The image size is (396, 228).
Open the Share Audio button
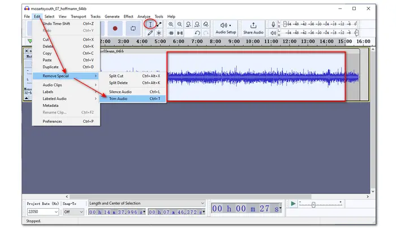(253, 28)
